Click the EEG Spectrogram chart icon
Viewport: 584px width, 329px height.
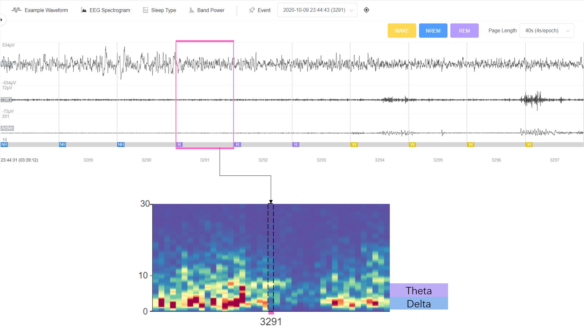point(84,10)
